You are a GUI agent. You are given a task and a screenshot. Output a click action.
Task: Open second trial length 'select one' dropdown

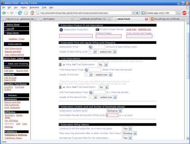108,97
